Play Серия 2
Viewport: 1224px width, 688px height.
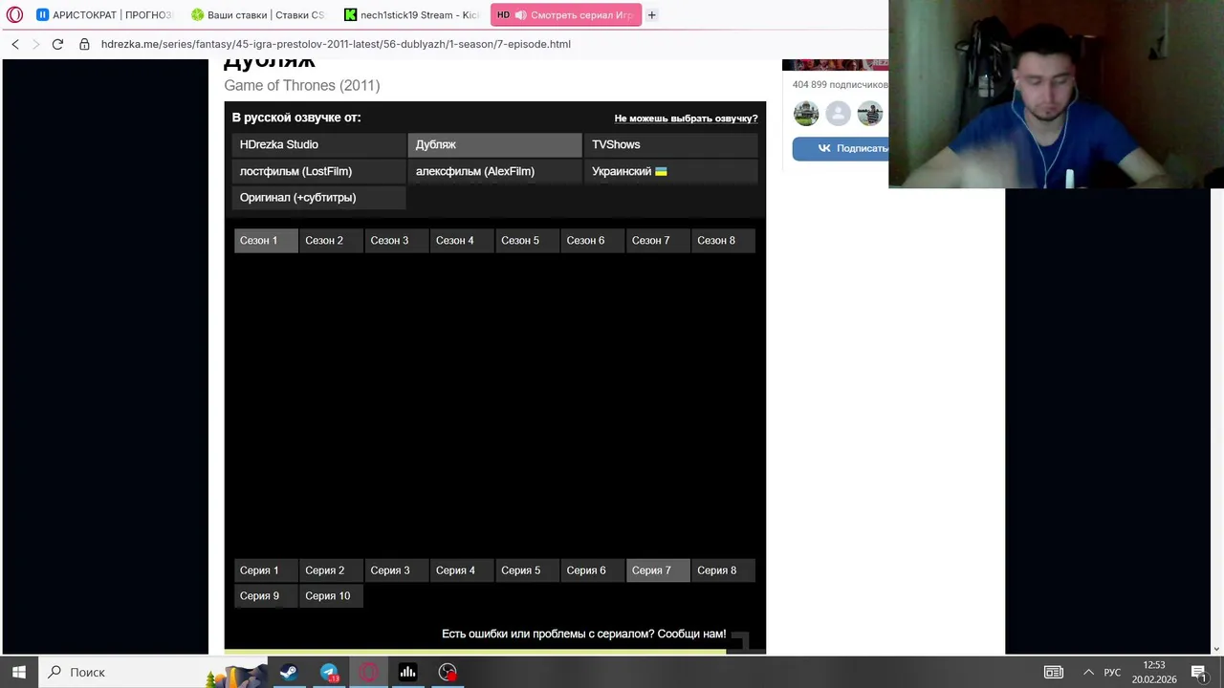tap(331, 570)
